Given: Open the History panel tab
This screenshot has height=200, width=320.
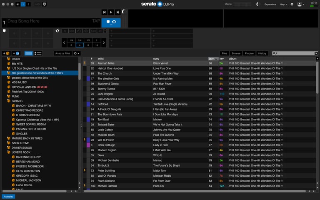Looking at the screenshot, I should pos(262,53).
